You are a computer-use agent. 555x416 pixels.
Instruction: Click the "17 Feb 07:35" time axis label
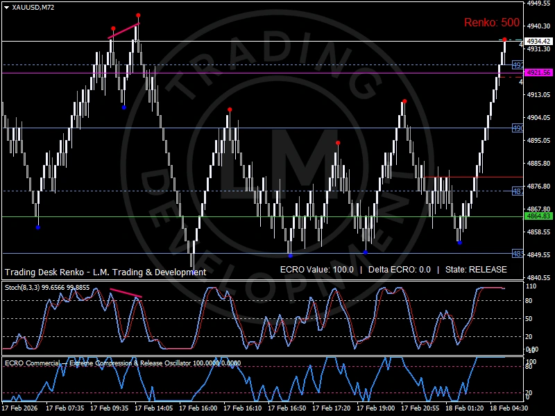[x=65, y=408]
